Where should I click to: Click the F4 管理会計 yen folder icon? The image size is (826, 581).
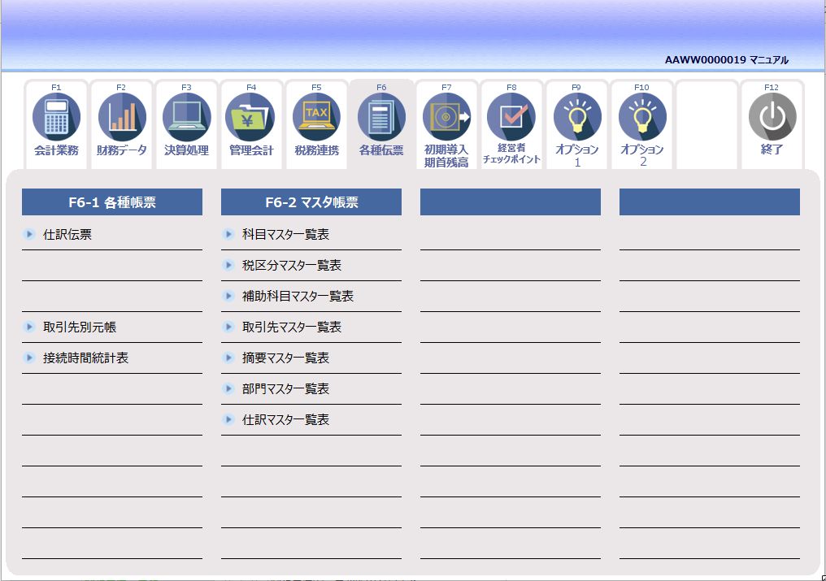(x=251, y=117)
